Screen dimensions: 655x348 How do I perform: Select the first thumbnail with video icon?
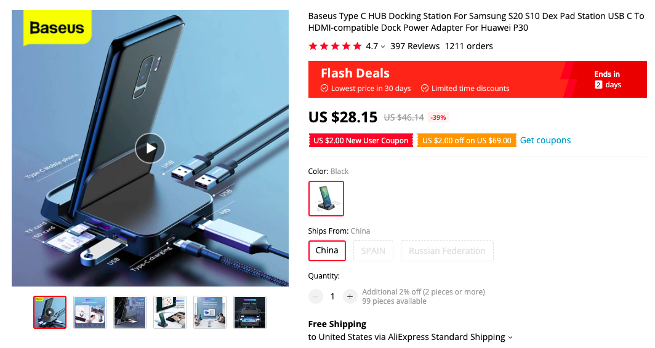click(50, 312)
